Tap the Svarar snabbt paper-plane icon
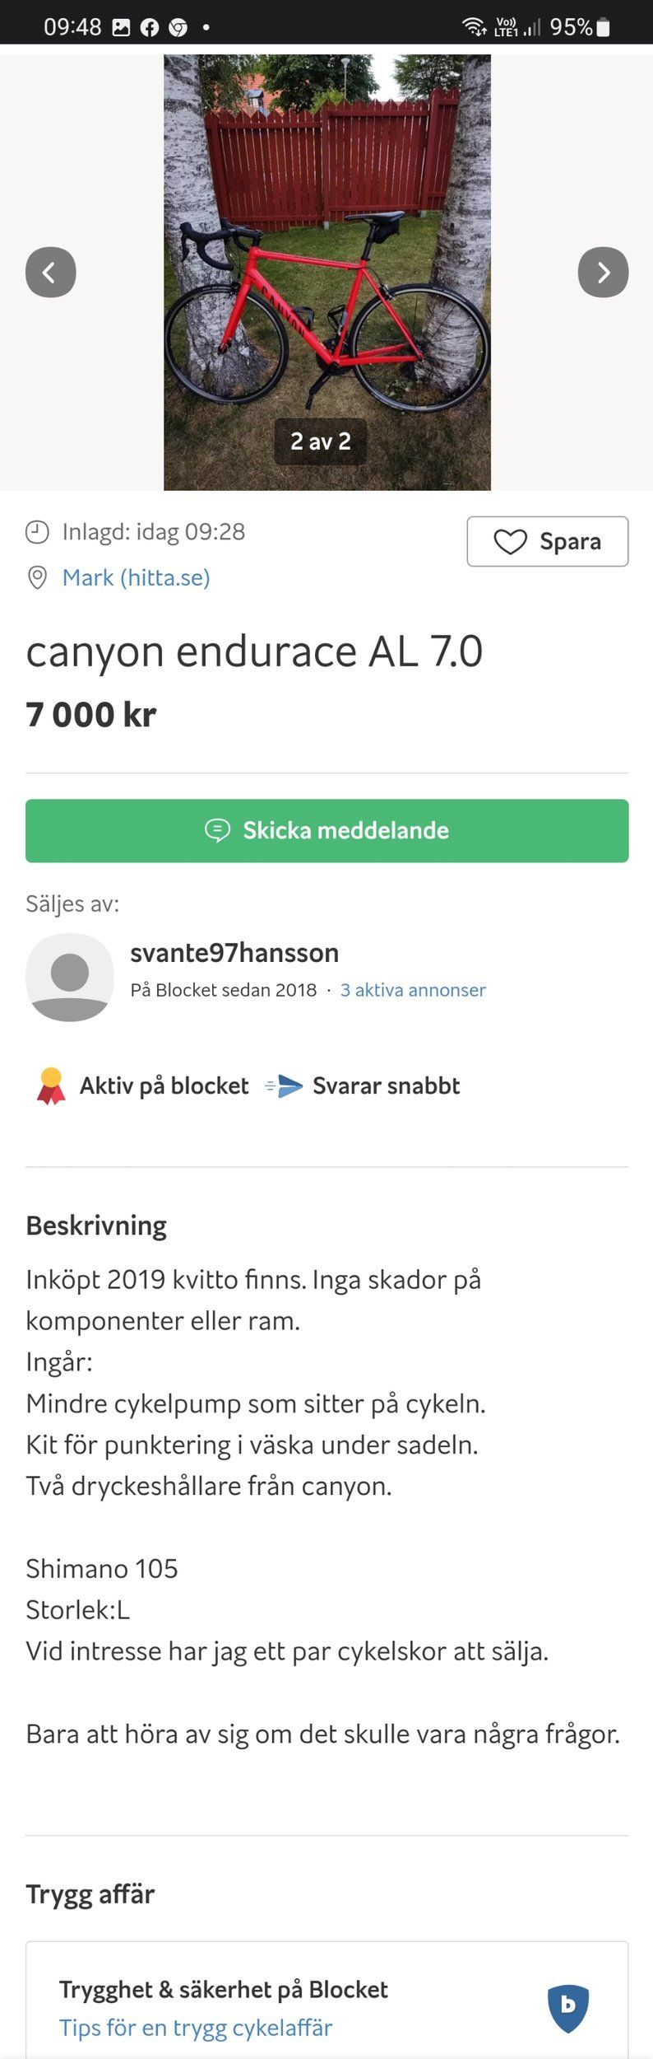Viewport: 653px width, 2059px height. (x=285, y=1086)
